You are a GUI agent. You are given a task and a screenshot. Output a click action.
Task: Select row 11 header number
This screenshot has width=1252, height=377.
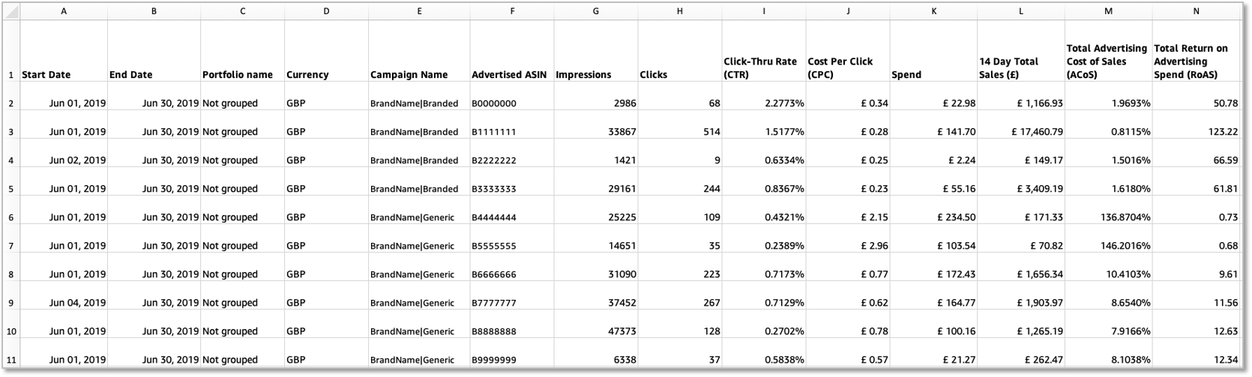(10, 360)
